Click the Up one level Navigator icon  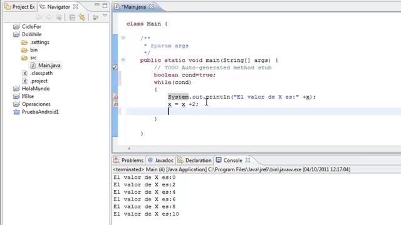(59, 17)
